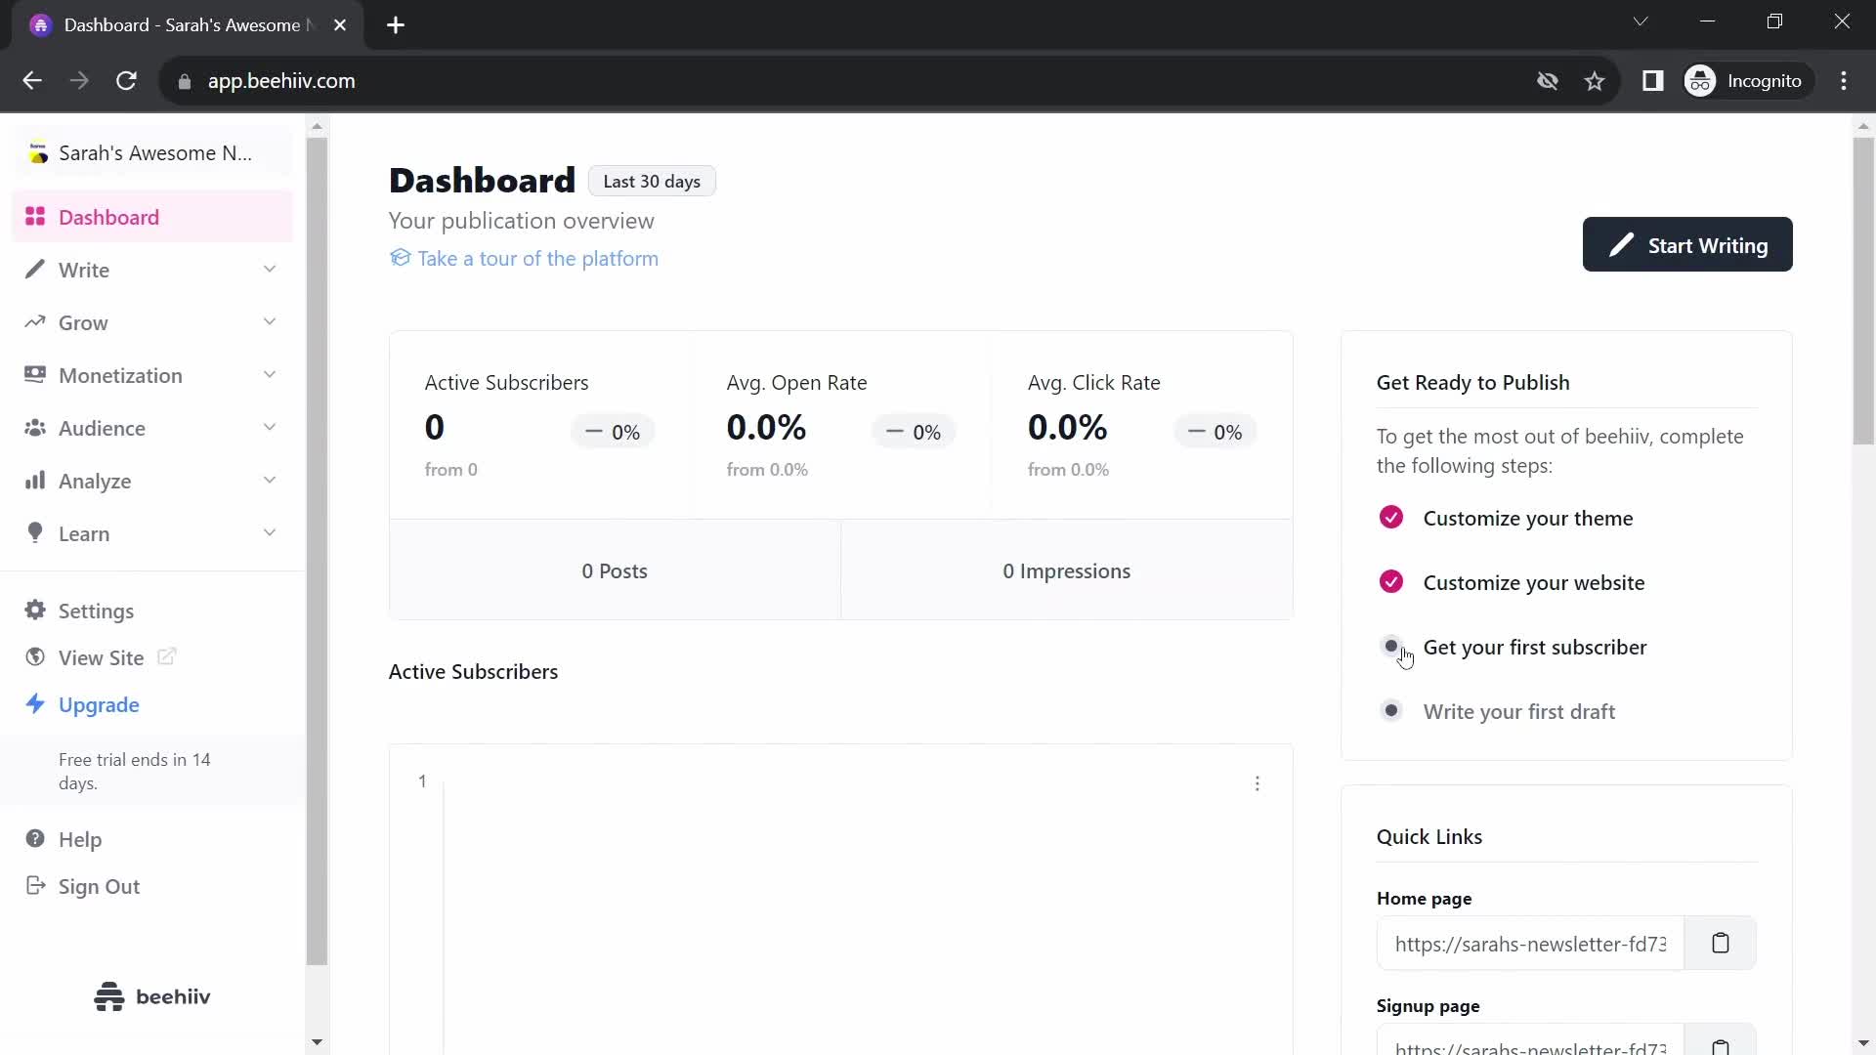Click the Analyze section icon
The width and height of the screenshot is (1876, 1055).
[33, 481]
